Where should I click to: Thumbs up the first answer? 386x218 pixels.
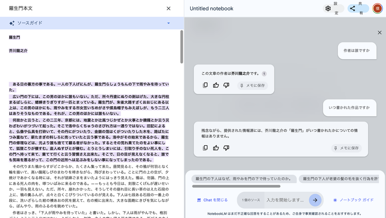click(216, 85)
